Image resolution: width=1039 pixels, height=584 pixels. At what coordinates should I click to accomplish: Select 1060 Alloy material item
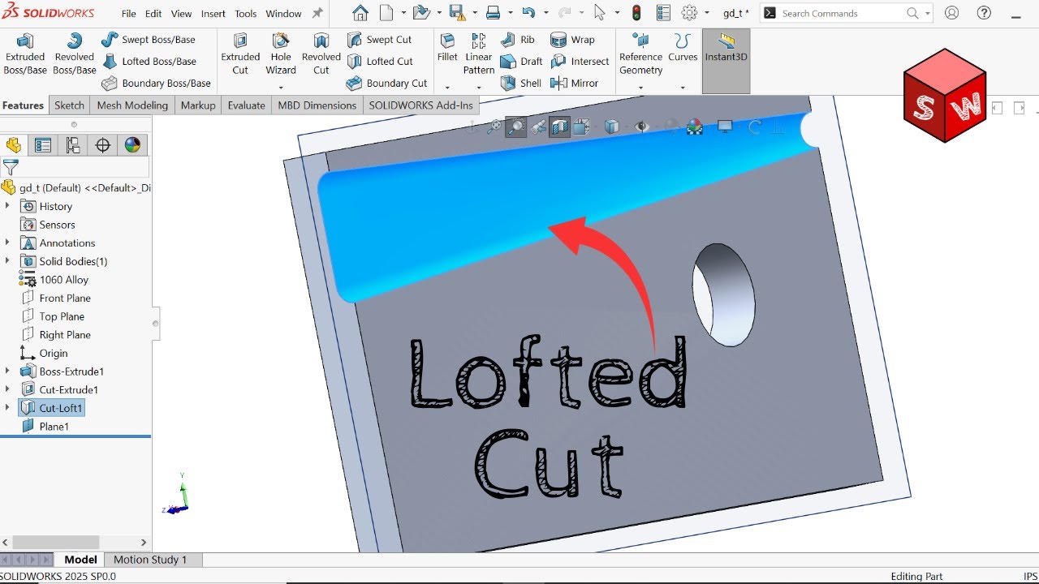click(x=63, y=280)
